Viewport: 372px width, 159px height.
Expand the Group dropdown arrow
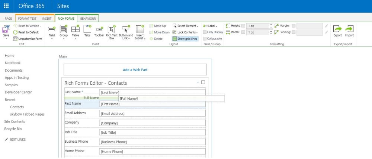click(x=64, y=39)
